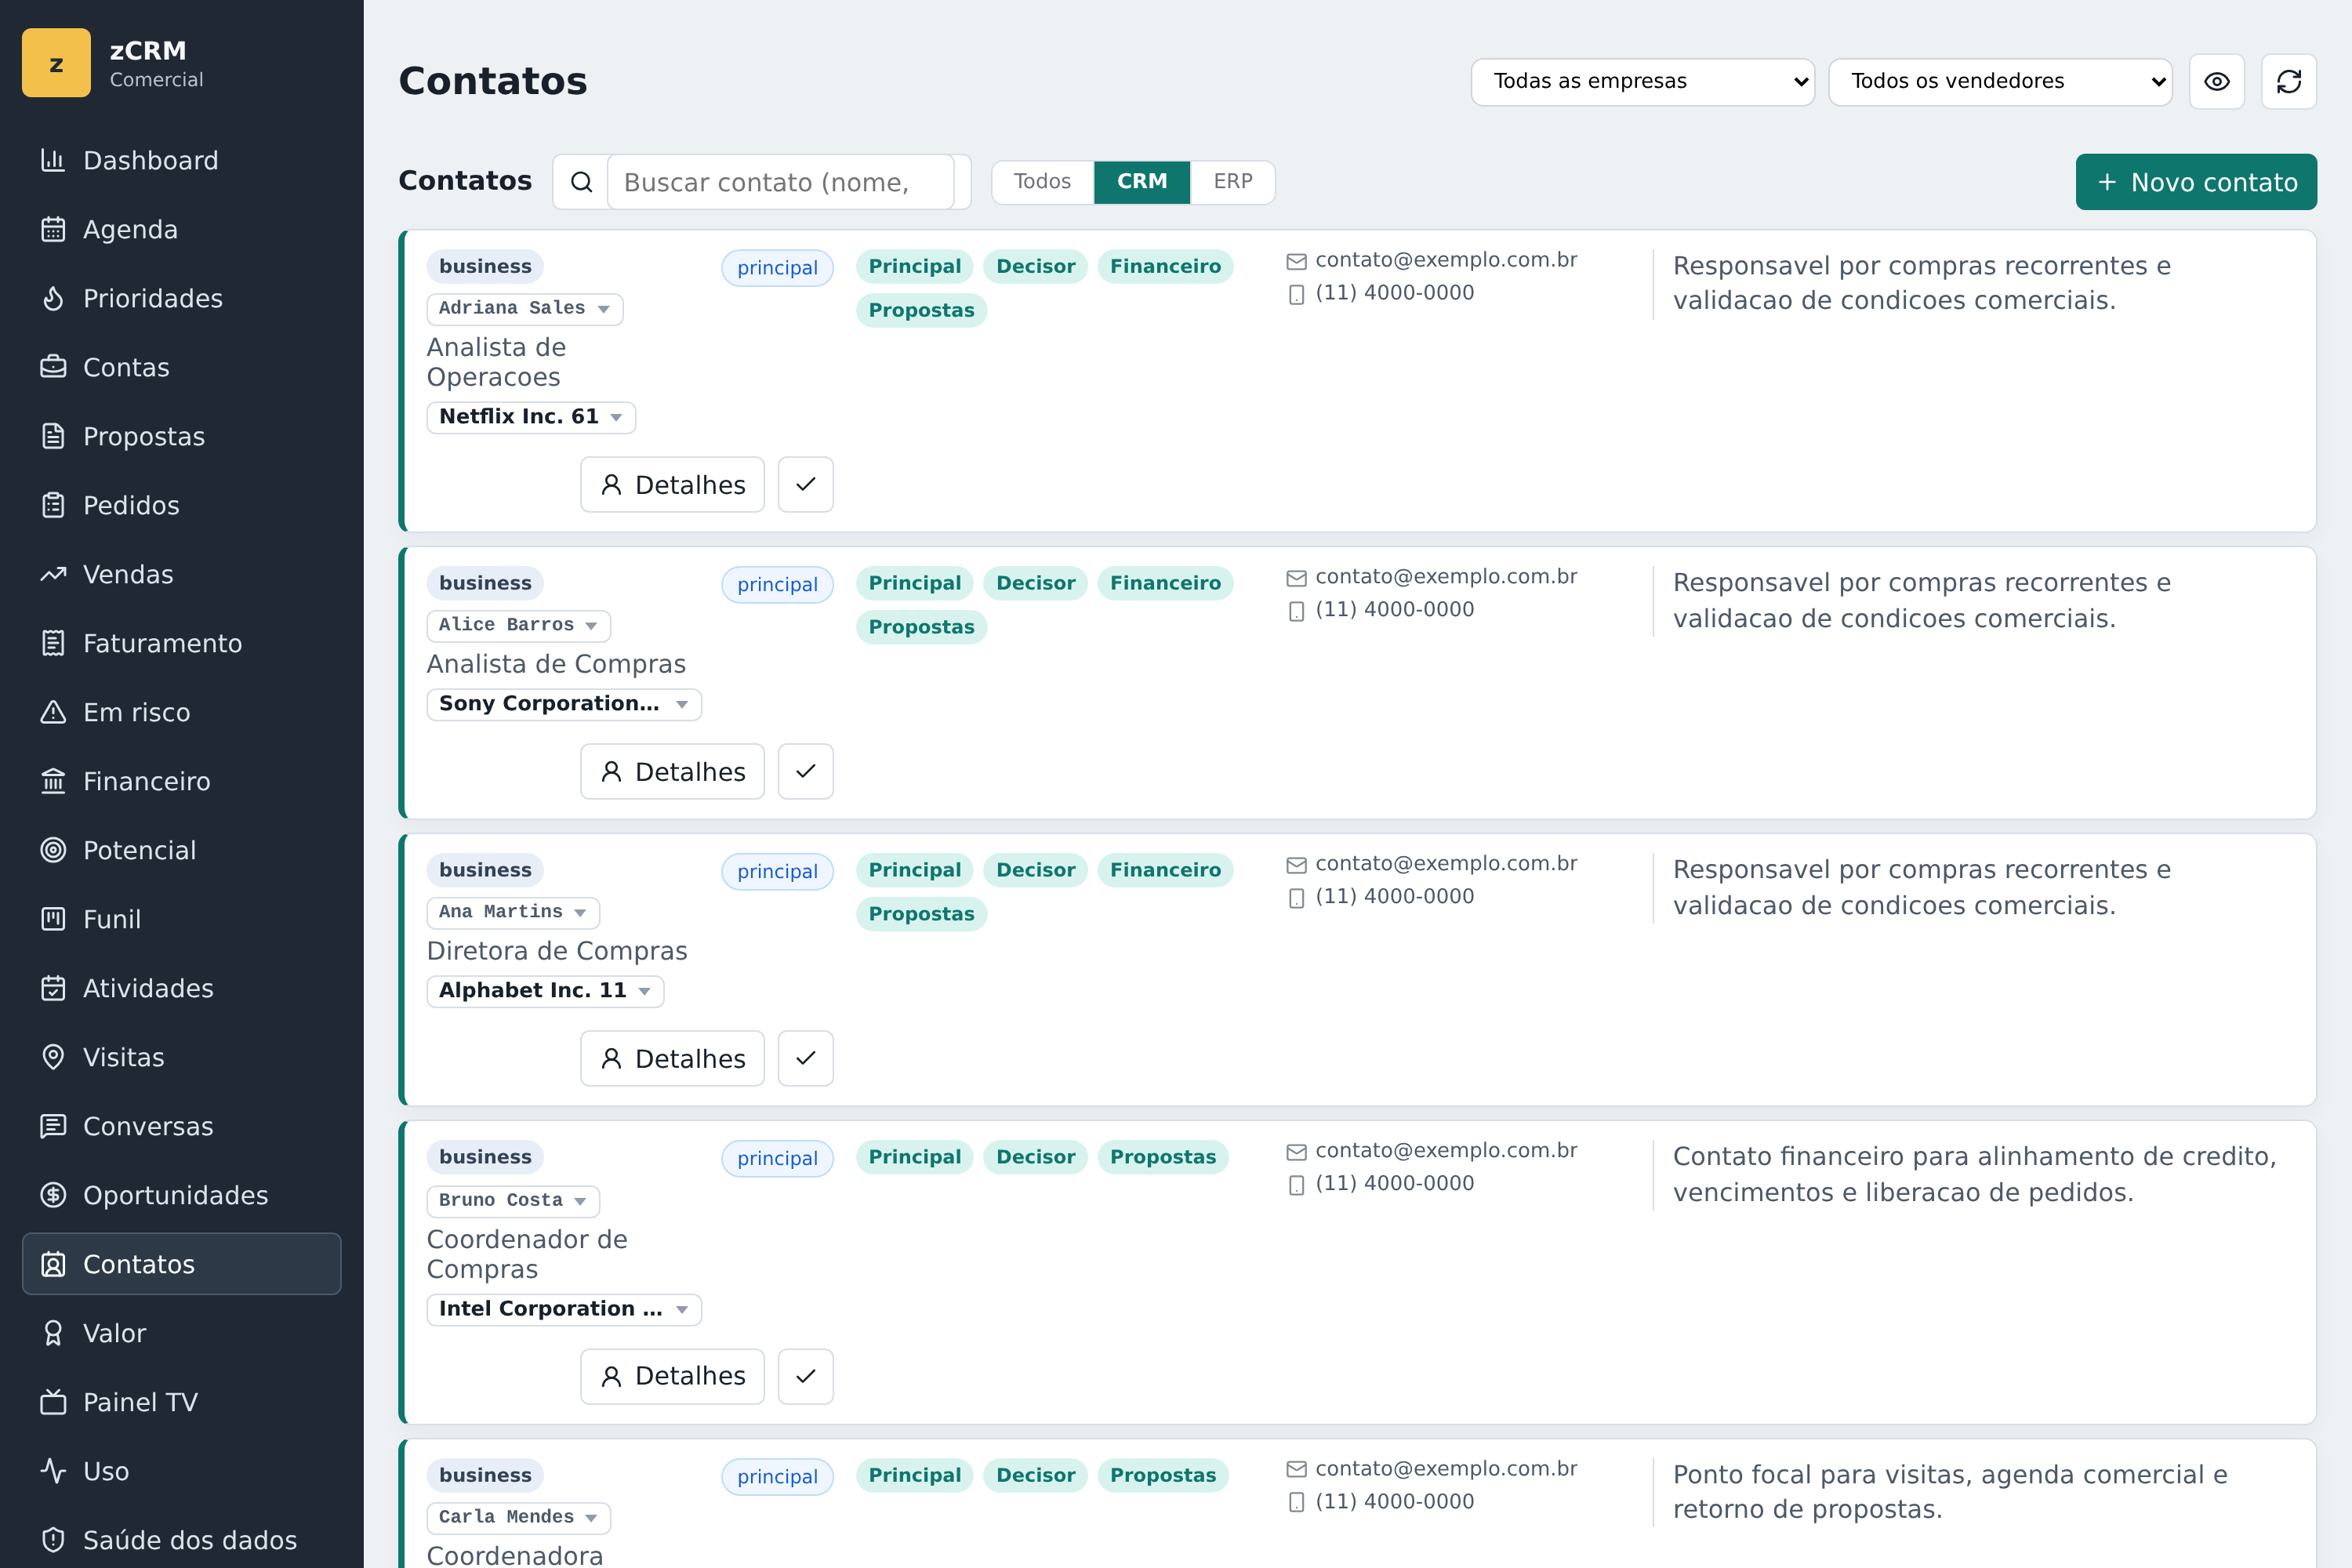This screenshot has width=2352, height=1568.
Task: Open Conversas chat icon
Action: click(x=53, y=1126)
